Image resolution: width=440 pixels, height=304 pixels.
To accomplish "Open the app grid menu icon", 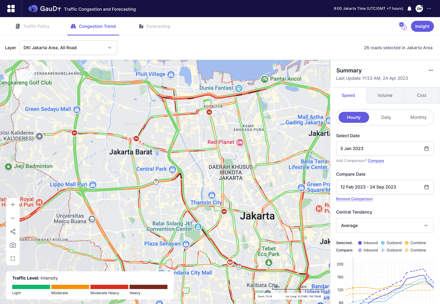I will [11, 9].
